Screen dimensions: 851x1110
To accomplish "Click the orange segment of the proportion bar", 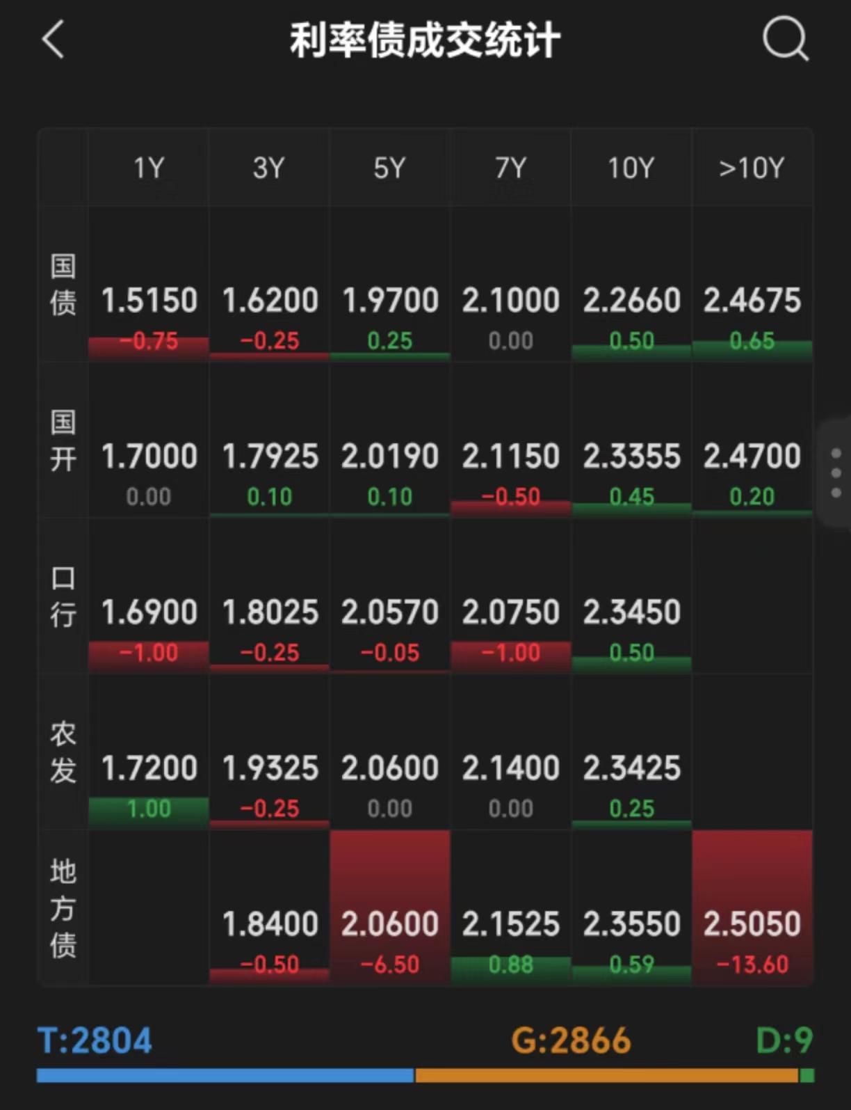I will coord(606,1076).
